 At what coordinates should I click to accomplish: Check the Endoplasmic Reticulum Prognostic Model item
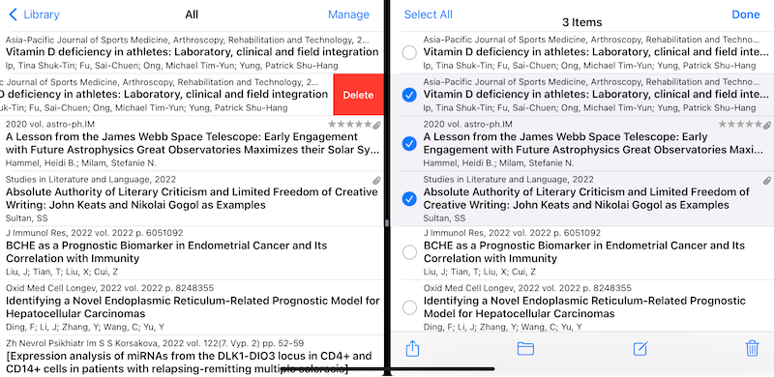[x=409, y=307]
